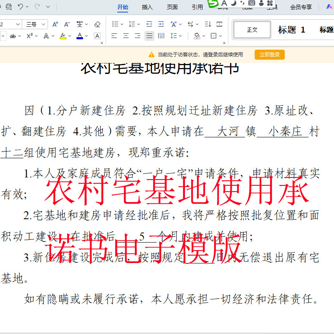Toggle justified alignment

pos(149,36)
